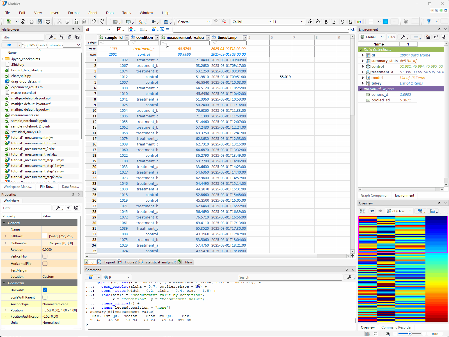Click the print icon in toolbar
The width and height of the screenshot is (449, 337).
pyautogui.click(x=48, y=22)
